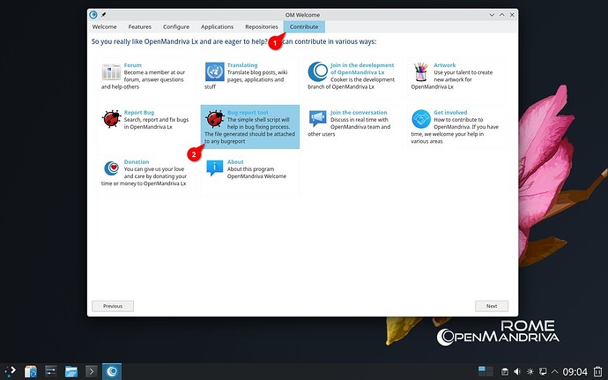Open the software center taskbar icon
Viewport: 608px width, 380px height.
coord(31,371)
